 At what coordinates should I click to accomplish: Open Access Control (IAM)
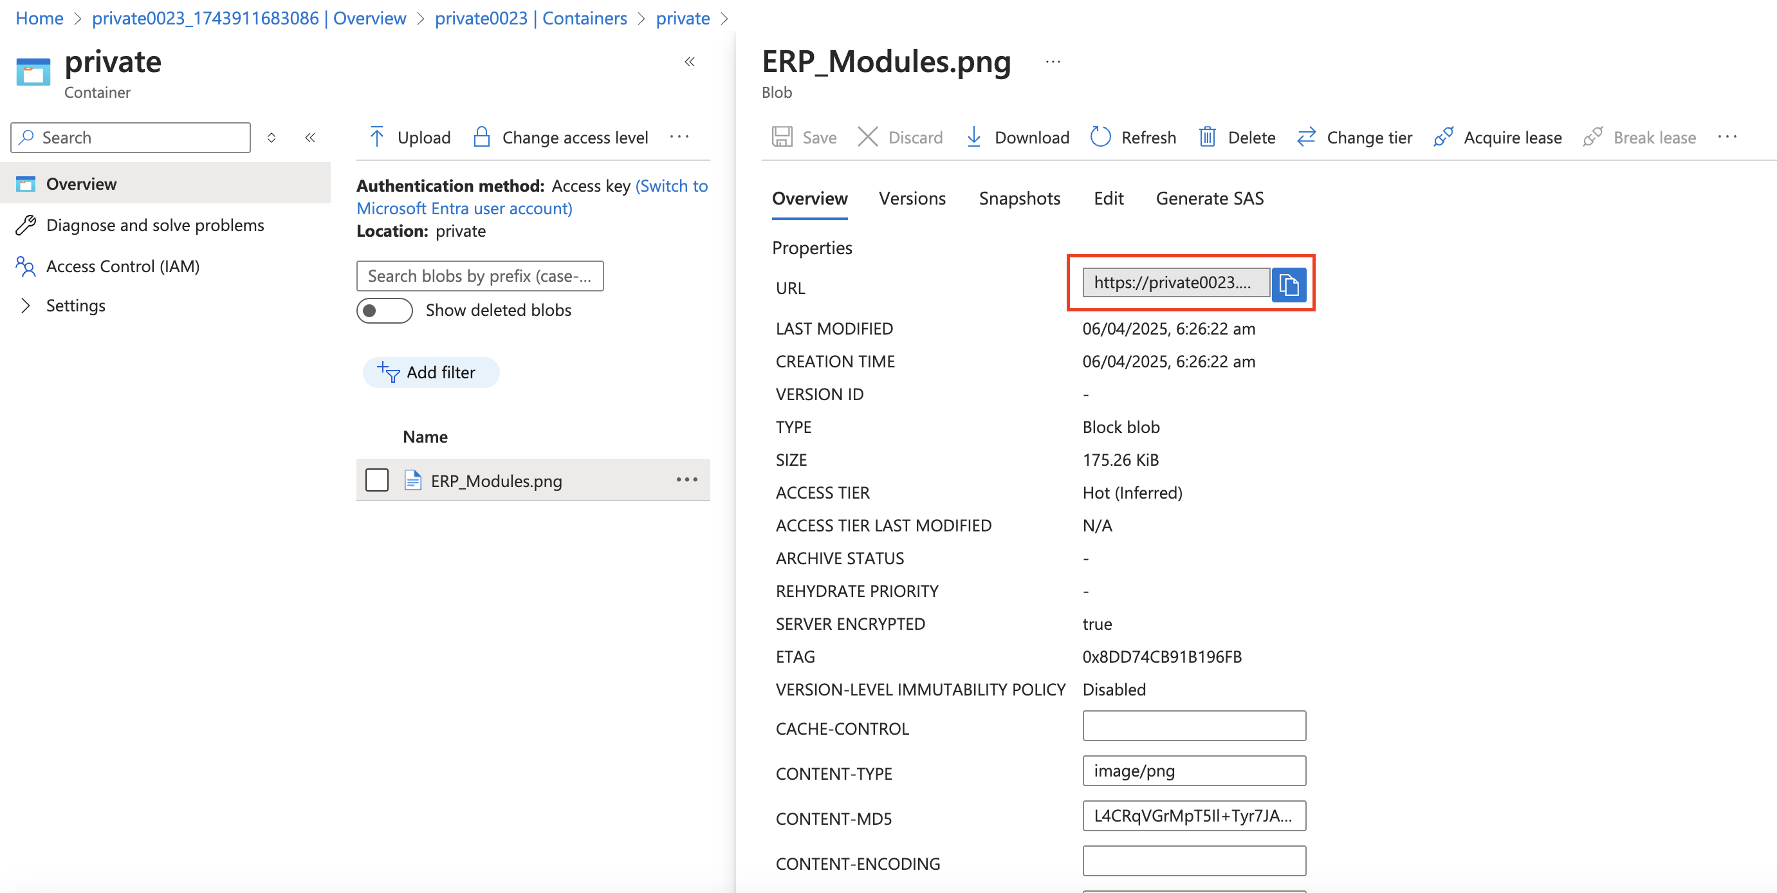122,266
